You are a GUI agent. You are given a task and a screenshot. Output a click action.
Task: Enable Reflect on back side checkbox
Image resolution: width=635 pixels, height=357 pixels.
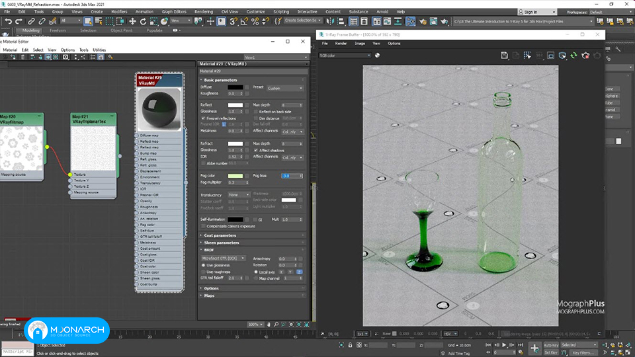256,112
